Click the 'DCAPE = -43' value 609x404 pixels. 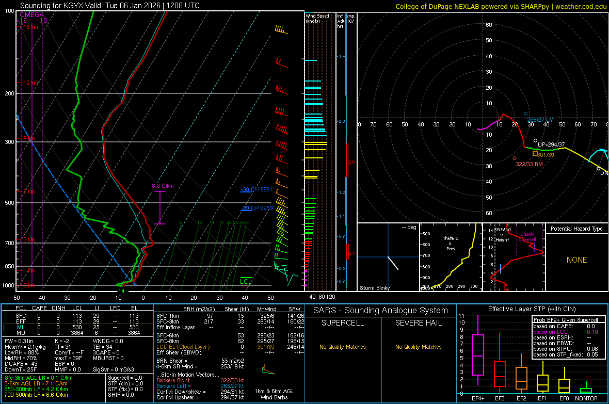[20, 364]
